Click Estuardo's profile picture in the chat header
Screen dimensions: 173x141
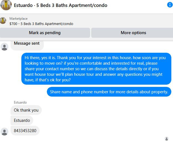click(x=6, y=5)
